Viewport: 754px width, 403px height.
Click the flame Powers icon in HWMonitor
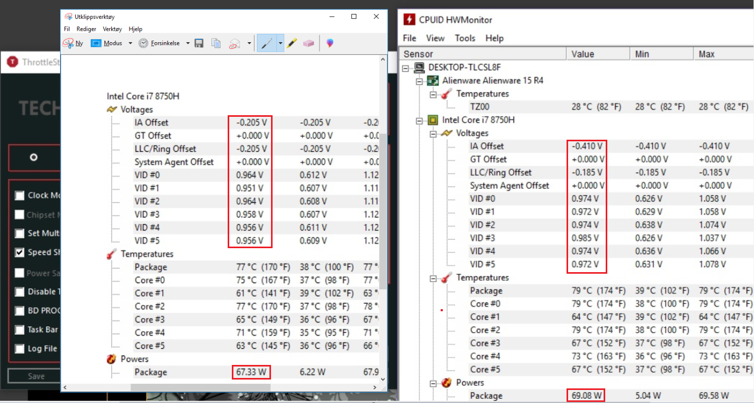click(446, 383)
